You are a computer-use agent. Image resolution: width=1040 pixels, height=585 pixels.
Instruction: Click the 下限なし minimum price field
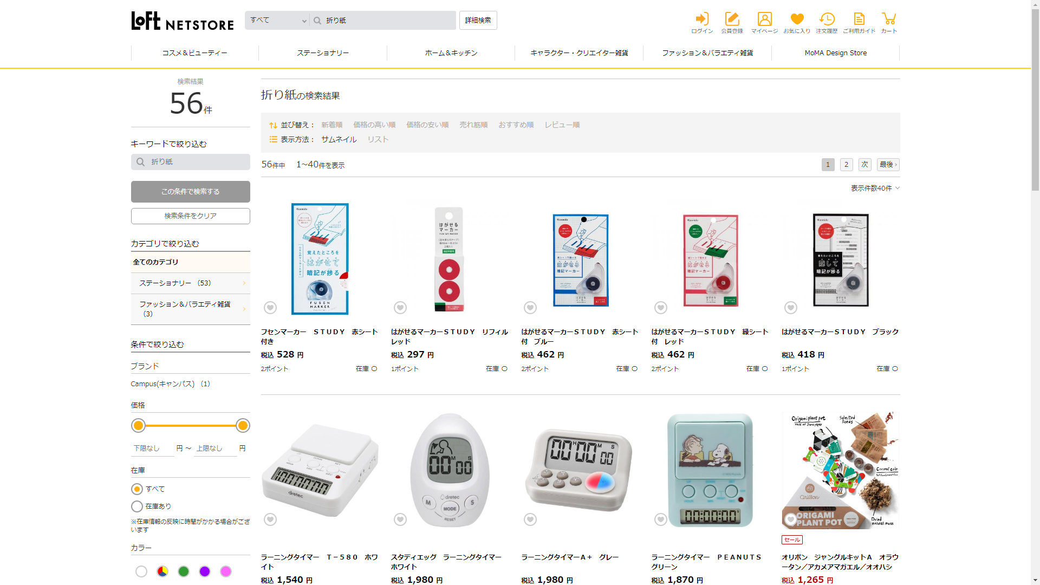tap(153, 448)
